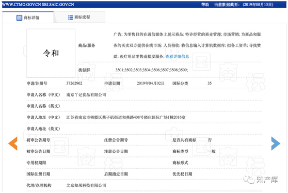Image resolution: width=288 pixels, height=193 pixels.
Task: Click the international class value 35
Action: point(210,84)
